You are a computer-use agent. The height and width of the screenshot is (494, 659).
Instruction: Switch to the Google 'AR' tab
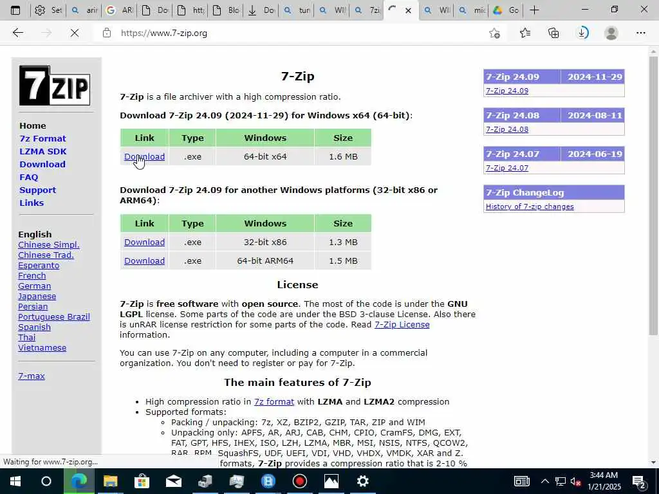click(119, 10)
